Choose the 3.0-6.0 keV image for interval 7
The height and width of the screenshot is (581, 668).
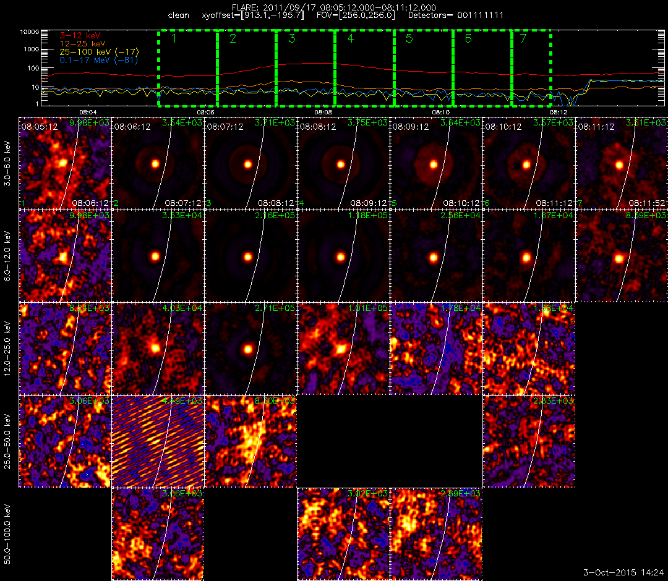tap(622, 163)
